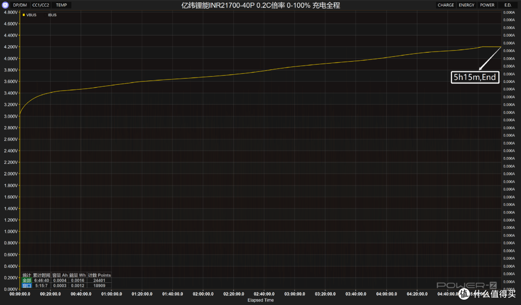
Task: Click the 计数 Points column header
Action: 99,275
